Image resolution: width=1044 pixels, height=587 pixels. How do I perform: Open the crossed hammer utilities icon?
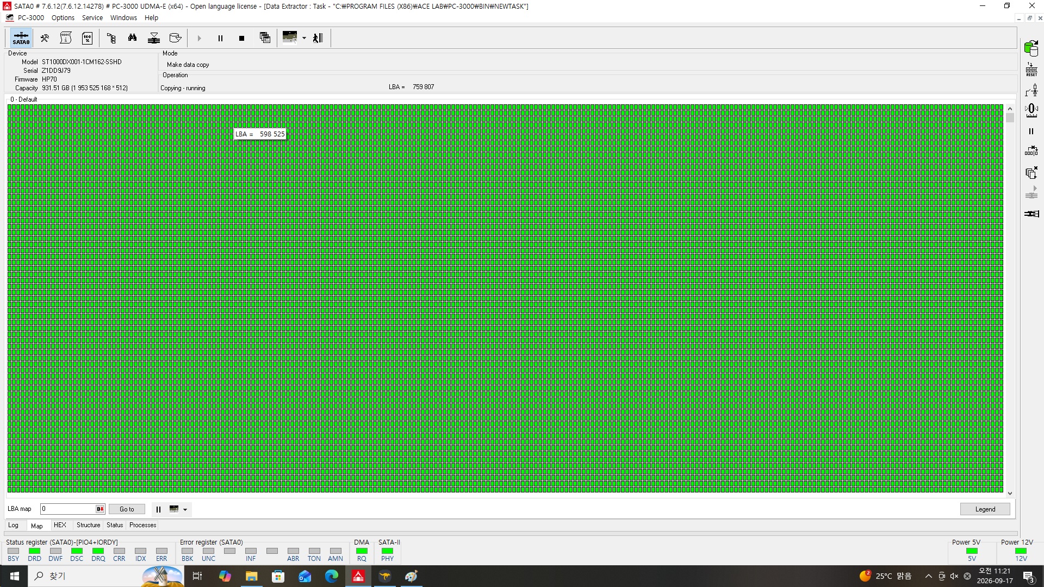[x=45, y=38]
